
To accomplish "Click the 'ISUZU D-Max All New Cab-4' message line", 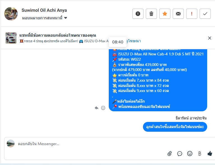I will click(x=158, y=54).
